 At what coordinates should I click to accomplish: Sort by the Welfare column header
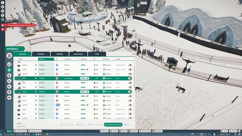pos(84,59)
